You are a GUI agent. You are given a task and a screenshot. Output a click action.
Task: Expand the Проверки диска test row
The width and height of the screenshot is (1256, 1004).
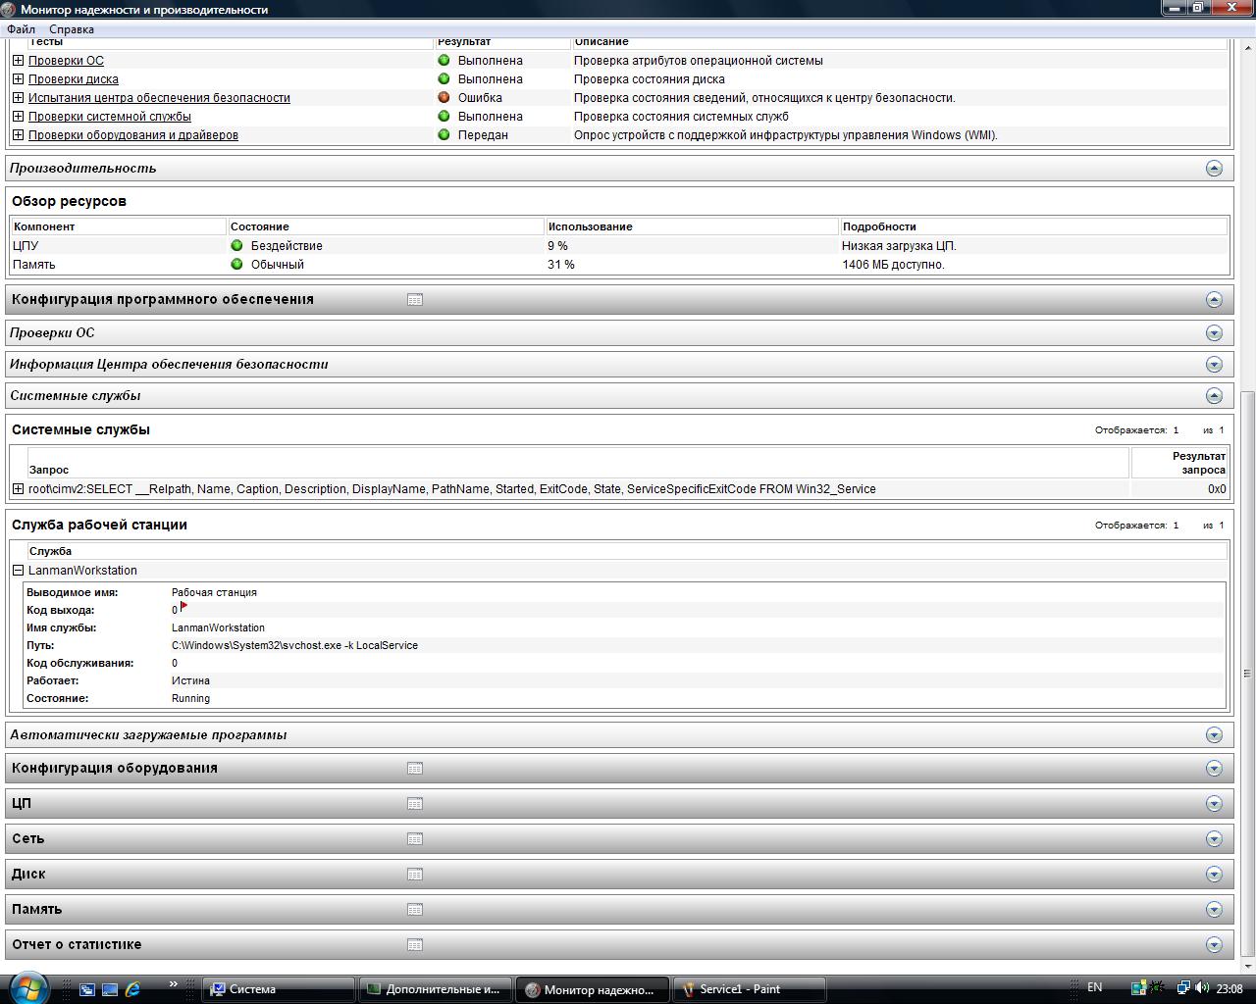tap(18, 79)
